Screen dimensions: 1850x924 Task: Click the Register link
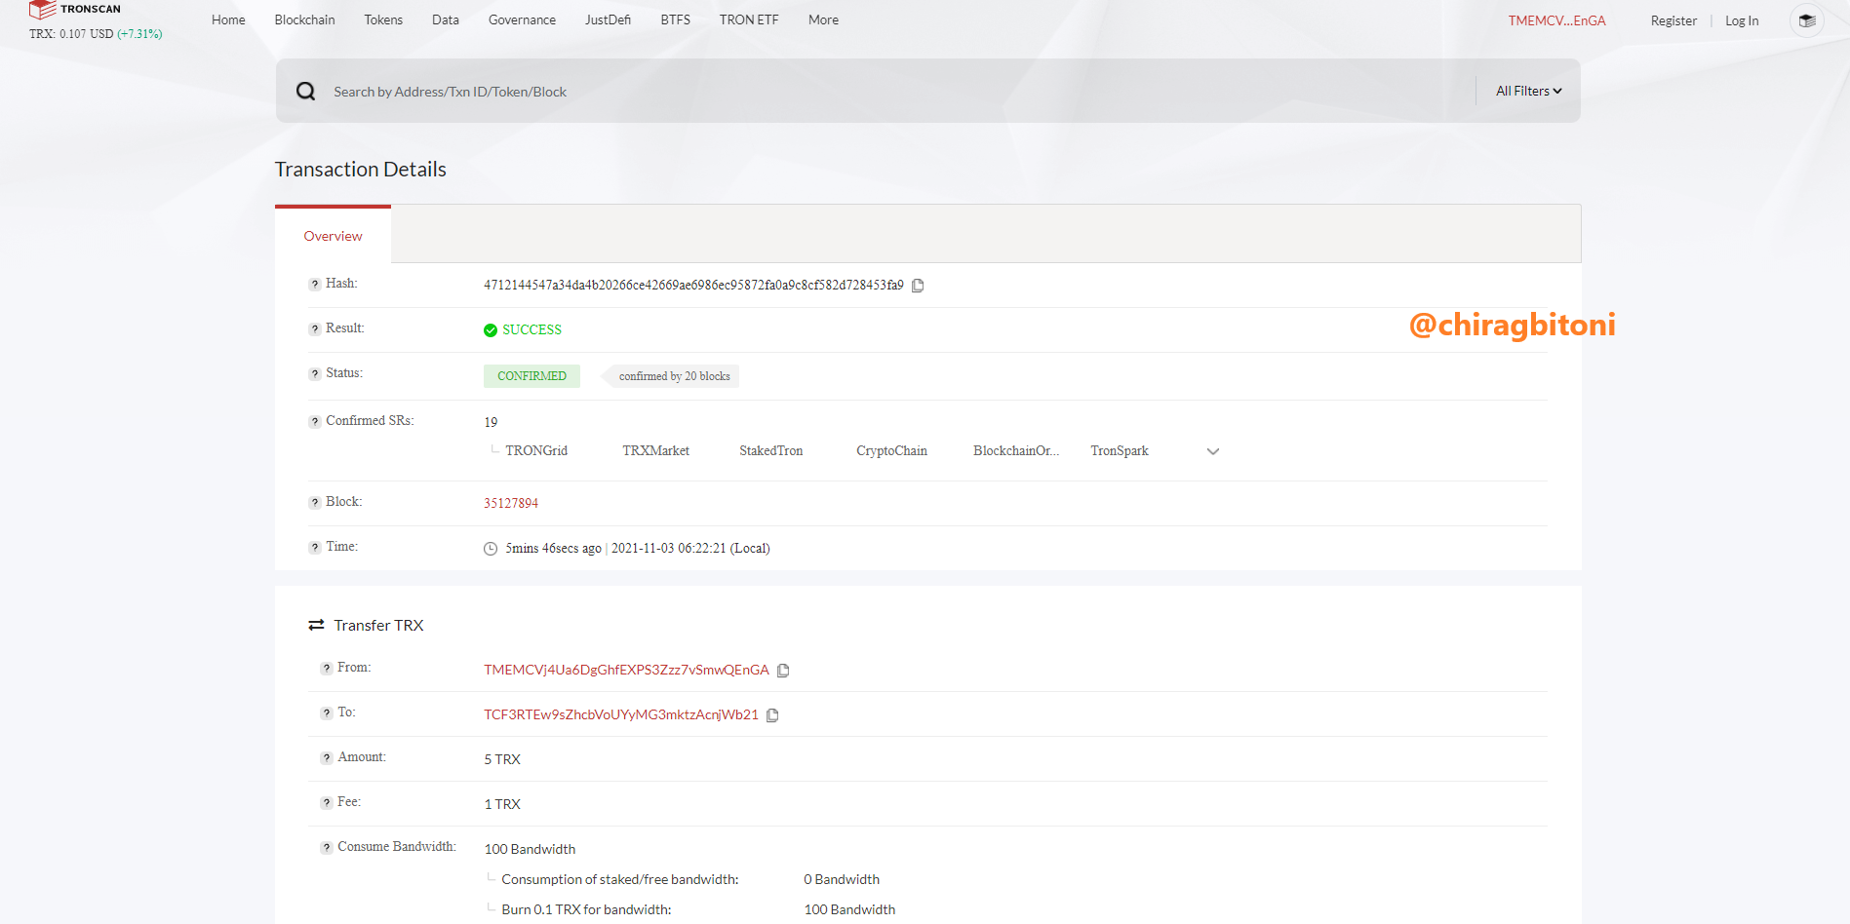click(x=1673, y=20)
